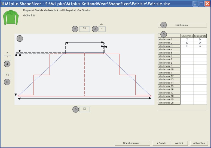Viewport: 211px width, 148px height.
Task: Go back with the Zurück button
Action: coord(161,143)
